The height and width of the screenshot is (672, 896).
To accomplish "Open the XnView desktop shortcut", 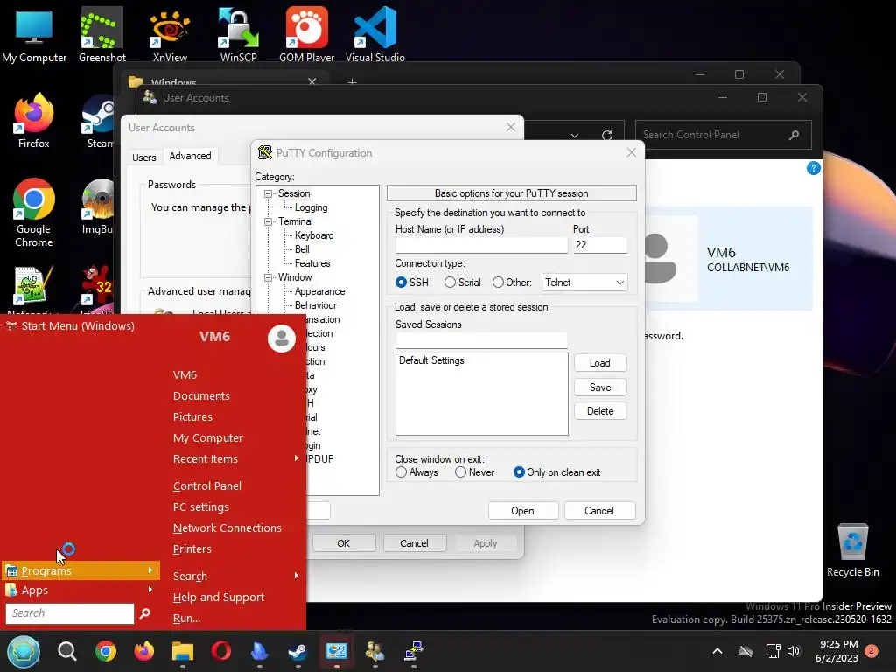I will pyautogui.click(x=170, y=34).
